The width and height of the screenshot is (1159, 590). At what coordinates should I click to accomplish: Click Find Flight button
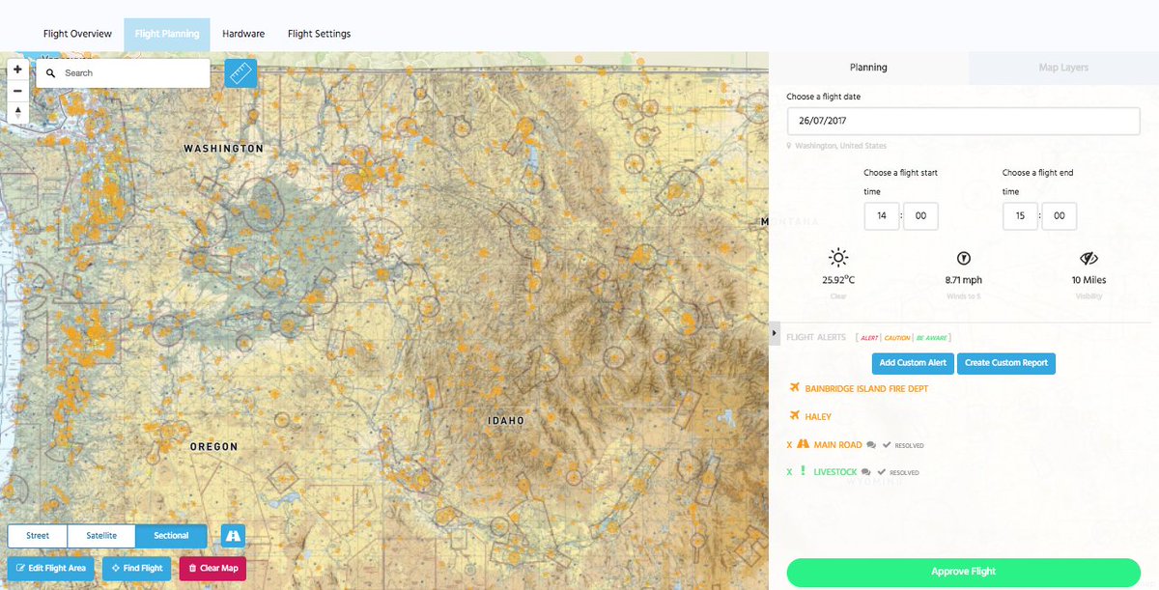(x=136, y=569)
